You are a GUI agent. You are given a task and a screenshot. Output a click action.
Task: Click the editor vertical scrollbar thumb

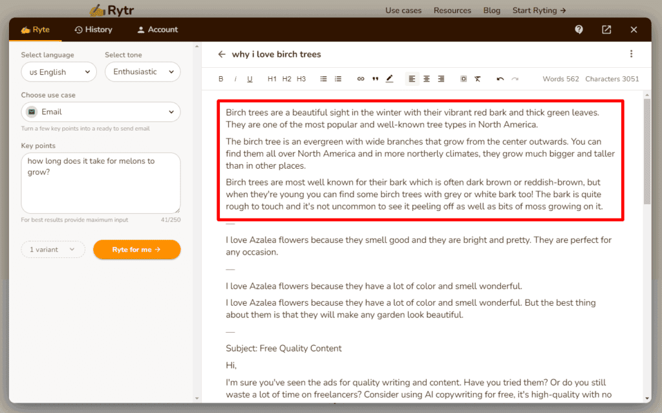click(646, 152)
